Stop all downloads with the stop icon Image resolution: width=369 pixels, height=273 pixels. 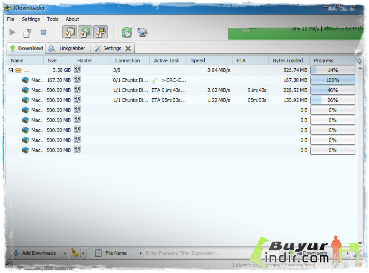[x=43, y=32]
